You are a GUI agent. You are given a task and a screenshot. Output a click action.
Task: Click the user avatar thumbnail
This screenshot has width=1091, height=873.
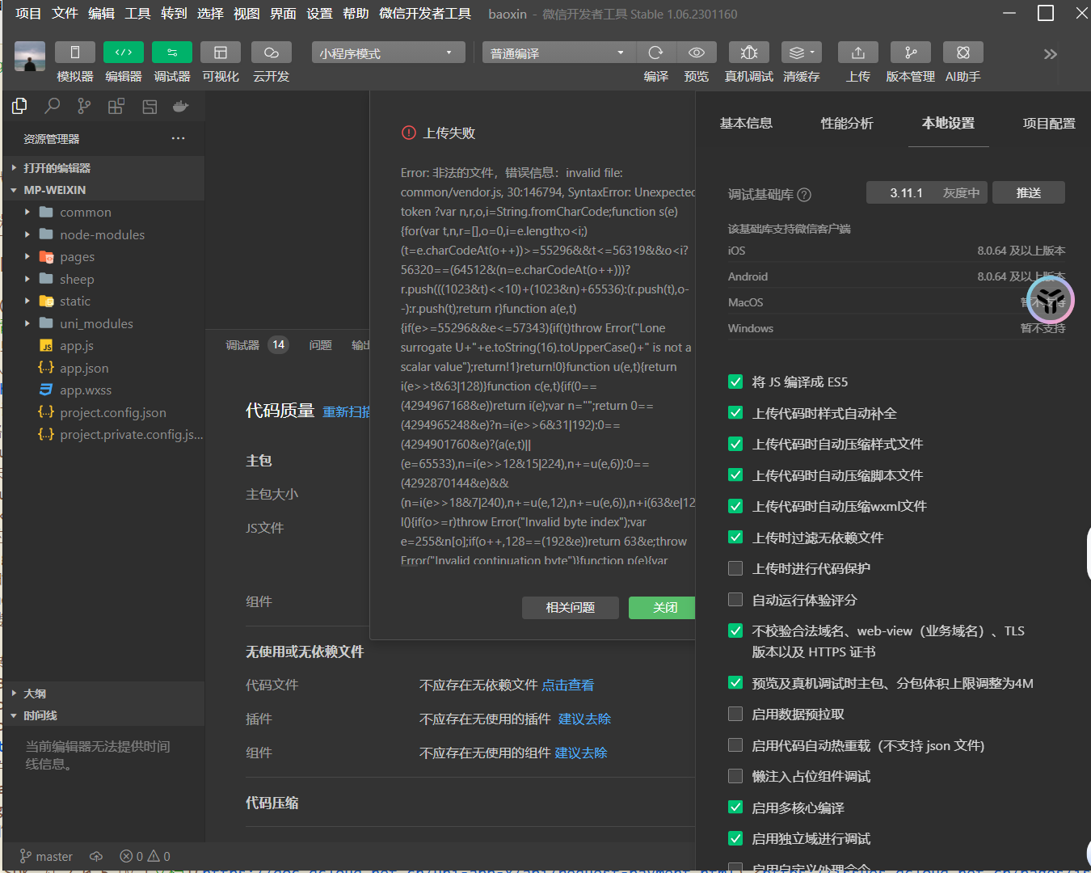(30, 57)
